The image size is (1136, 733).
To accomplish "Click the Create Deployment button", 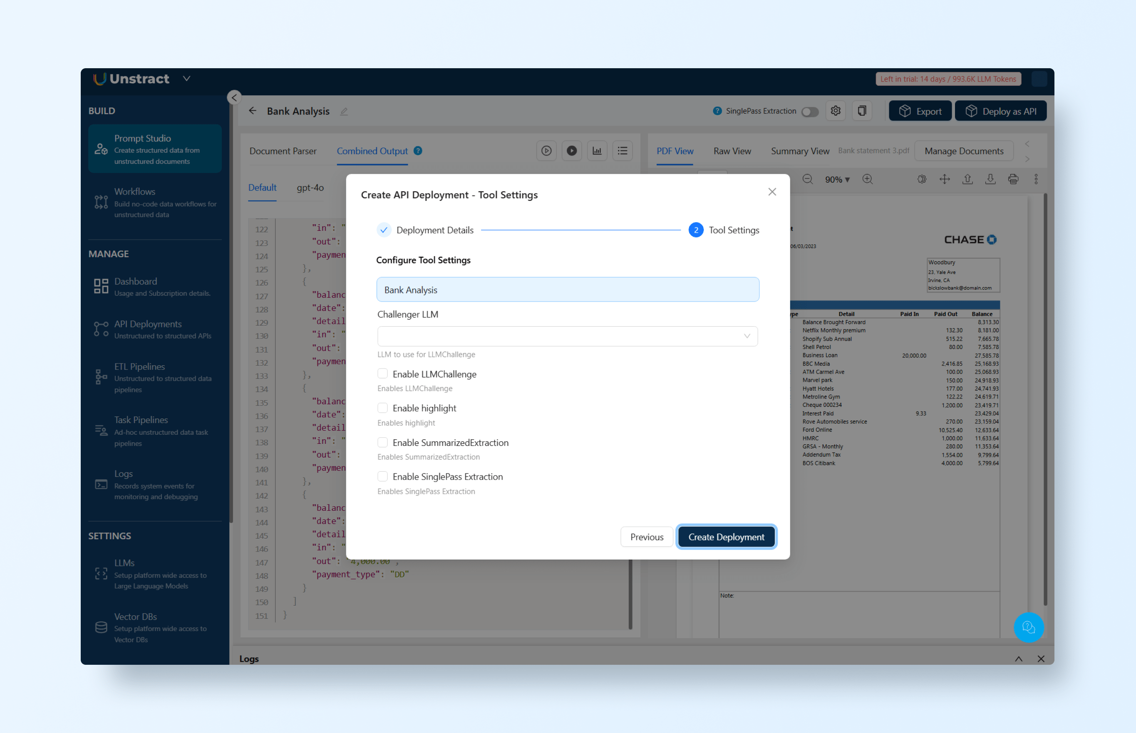I will click(x=726, y=537).
